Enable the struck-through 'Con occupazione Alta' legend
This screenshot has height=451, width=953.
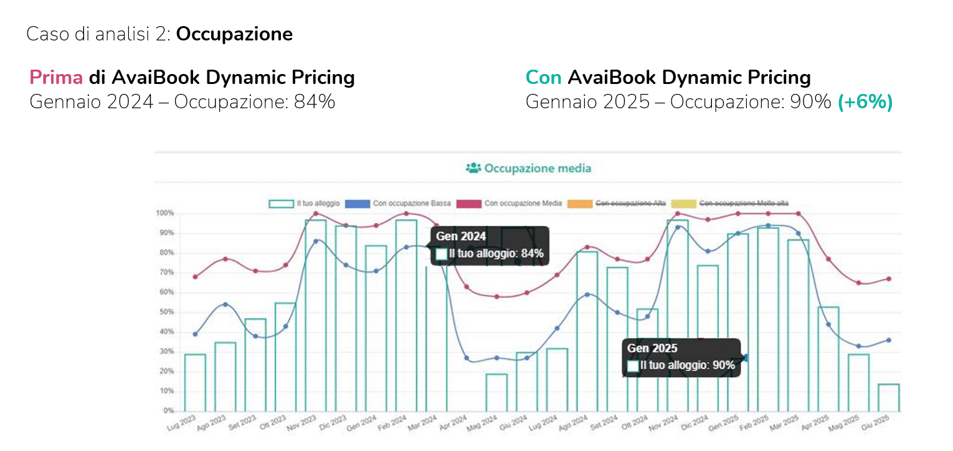click(x=630, y=203)
